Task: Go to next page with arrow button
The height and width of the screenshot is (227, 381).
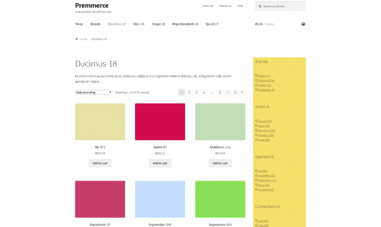Action: (242, 92)
